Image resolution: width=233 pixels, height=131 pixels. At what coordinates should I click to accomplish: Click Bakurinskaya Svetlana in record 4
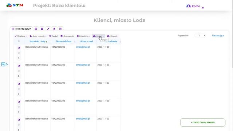(36, 101)
